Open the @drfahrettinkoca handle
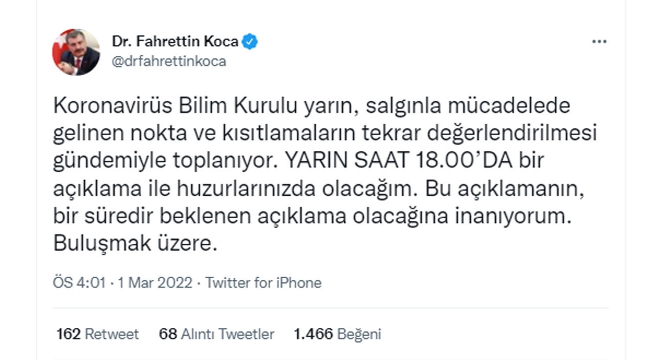The height and width of the screenshot is (360, 655). [x=169, y=62]
